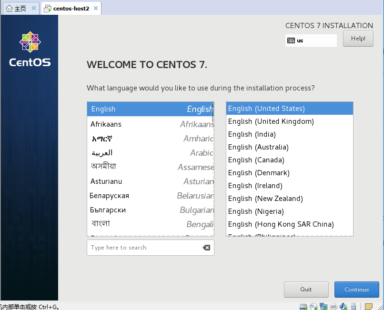
Task: Click the home icon on the 主页 tab
Action: [9, 9]
